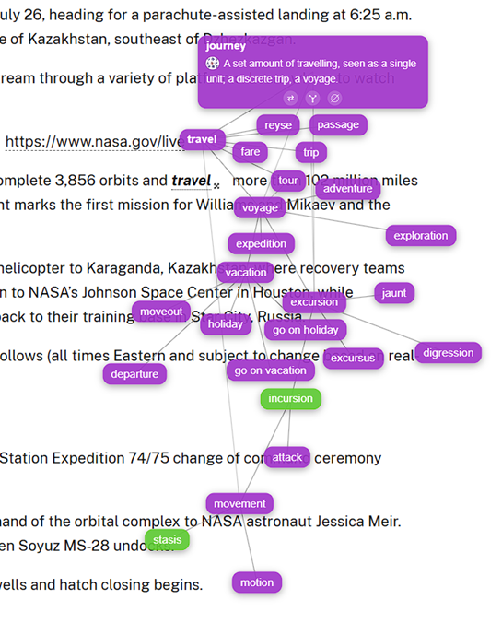
Task: Select the 'digression' node
Action: point(449,353)
